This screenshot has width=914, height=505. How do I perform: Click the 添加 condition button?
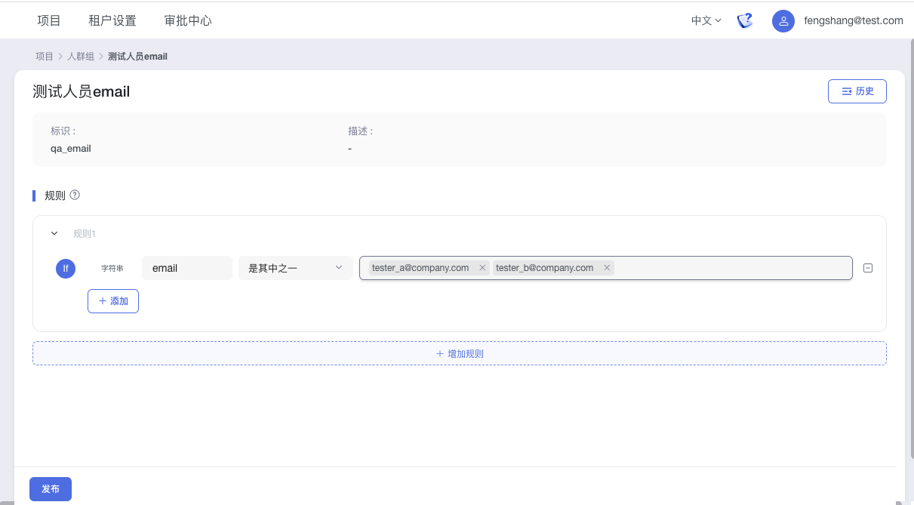click(113, 301)
